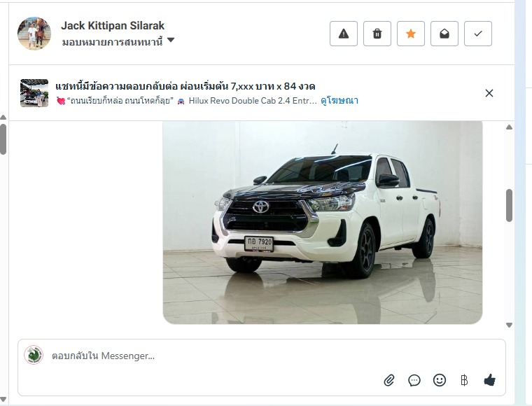Send a thumbs-up like

(489, 380)
